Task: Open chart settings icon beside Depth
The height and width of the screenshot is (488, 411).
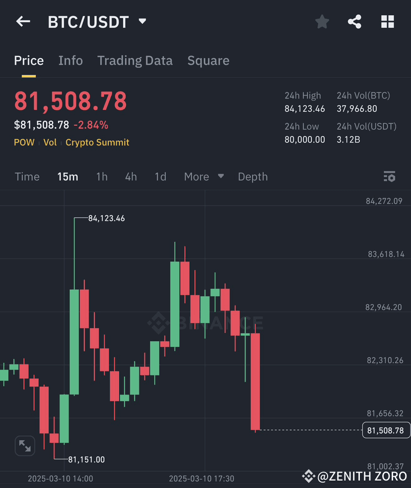Action: (x=390, y=176)
